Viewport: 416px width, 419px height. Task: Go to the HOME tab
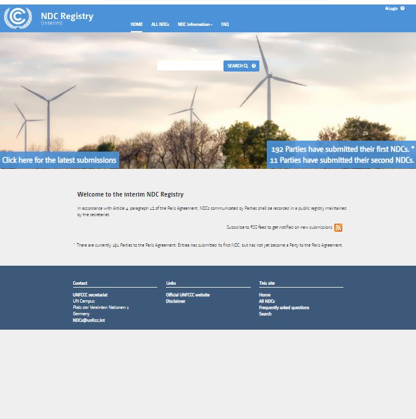(x=137, y=24)
